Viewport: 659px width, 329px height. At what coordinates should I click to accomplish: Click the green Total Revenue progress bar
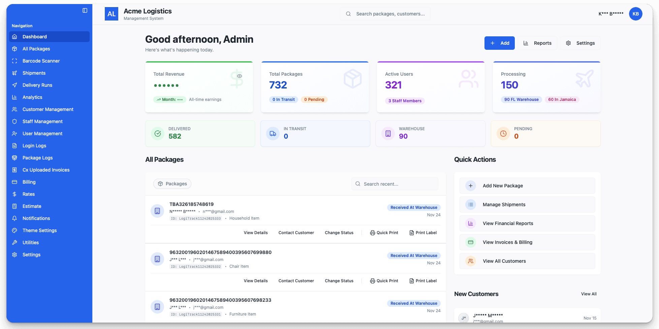(199, 62)
